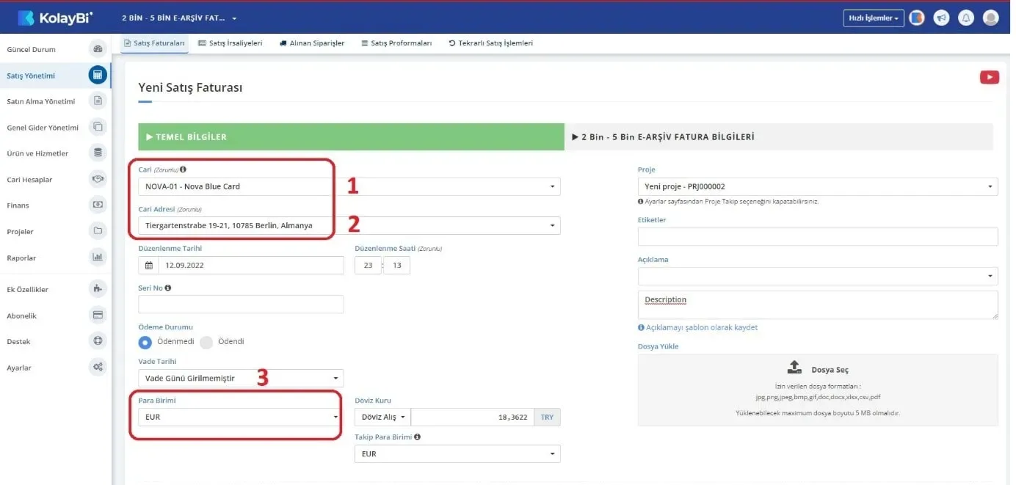Open user profile avatar
This screenshot has width=1016, height=485.
point(991,18)
